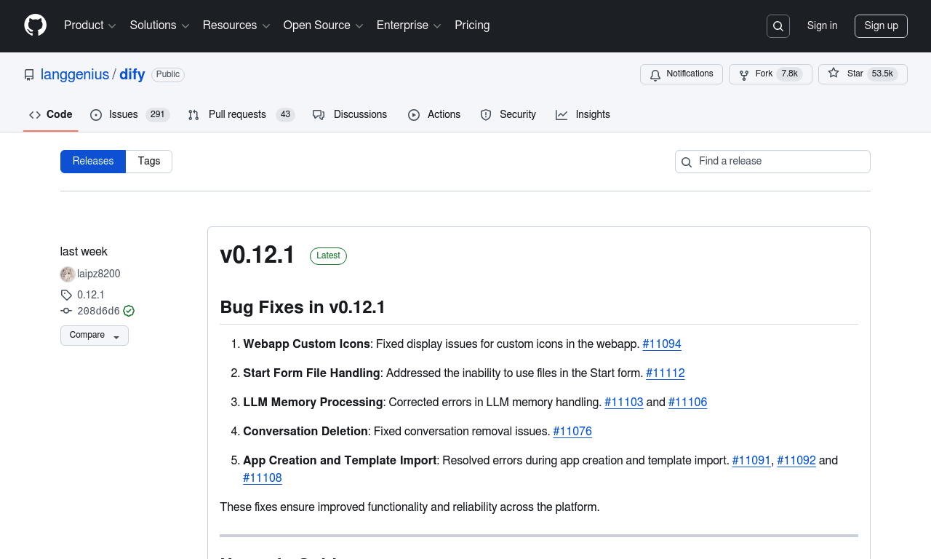The width and height of the screenshot is (931, 559).
Task: Click the Insights graph icon
Action: (562, 115)
